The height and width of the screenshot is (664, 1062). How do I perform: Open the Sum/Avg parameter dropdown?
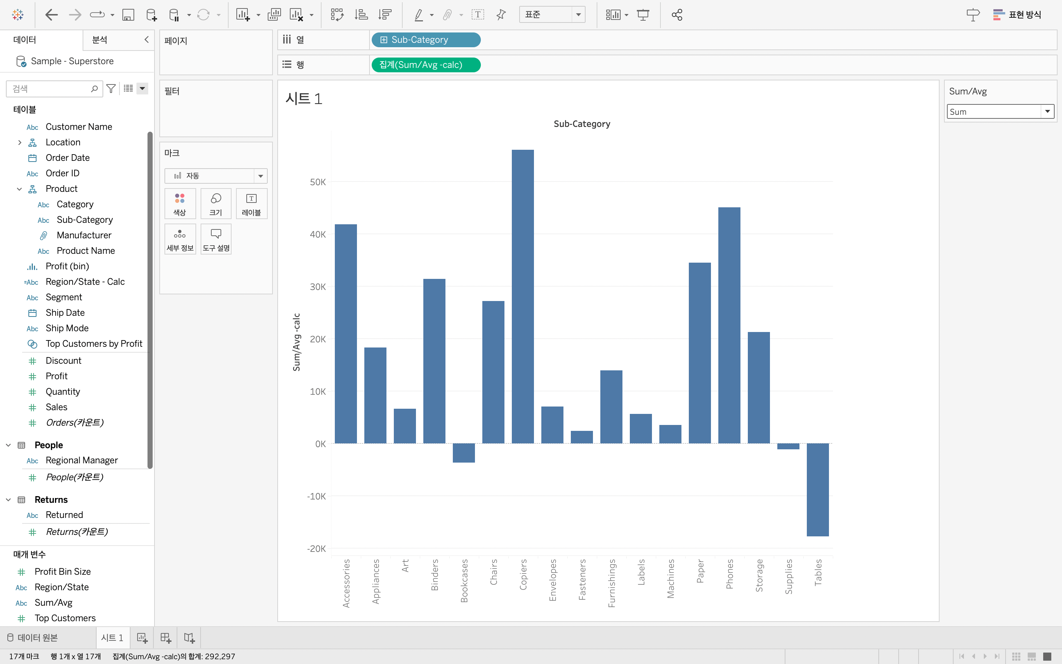click(1000, 111)
